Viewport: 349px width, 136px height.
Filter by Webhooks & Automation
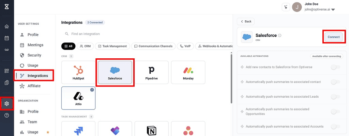pyautogui.click(x=214, y=46)
